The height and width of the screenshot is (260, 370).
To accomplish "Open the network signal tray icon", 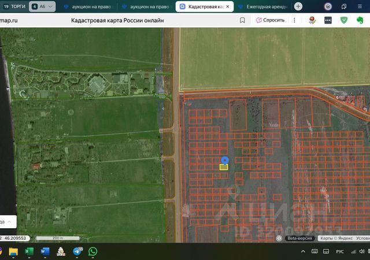I will pyautogui.click(x=353, y=252).
